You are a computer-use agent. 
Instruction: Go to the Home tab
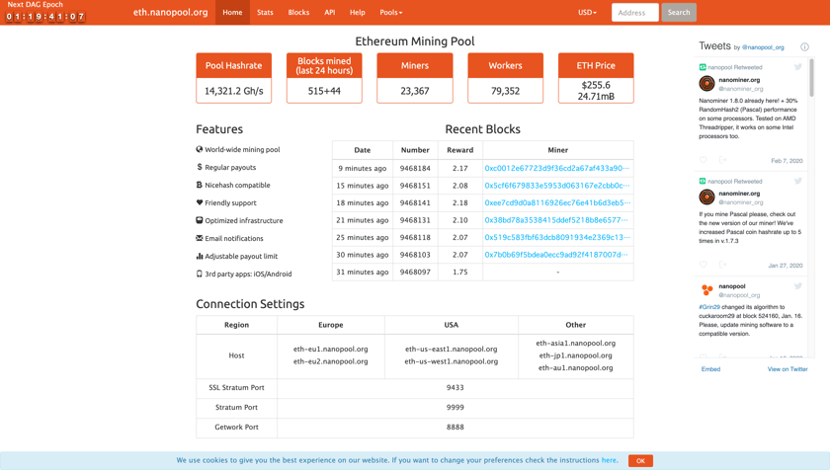tap(232, 12)
